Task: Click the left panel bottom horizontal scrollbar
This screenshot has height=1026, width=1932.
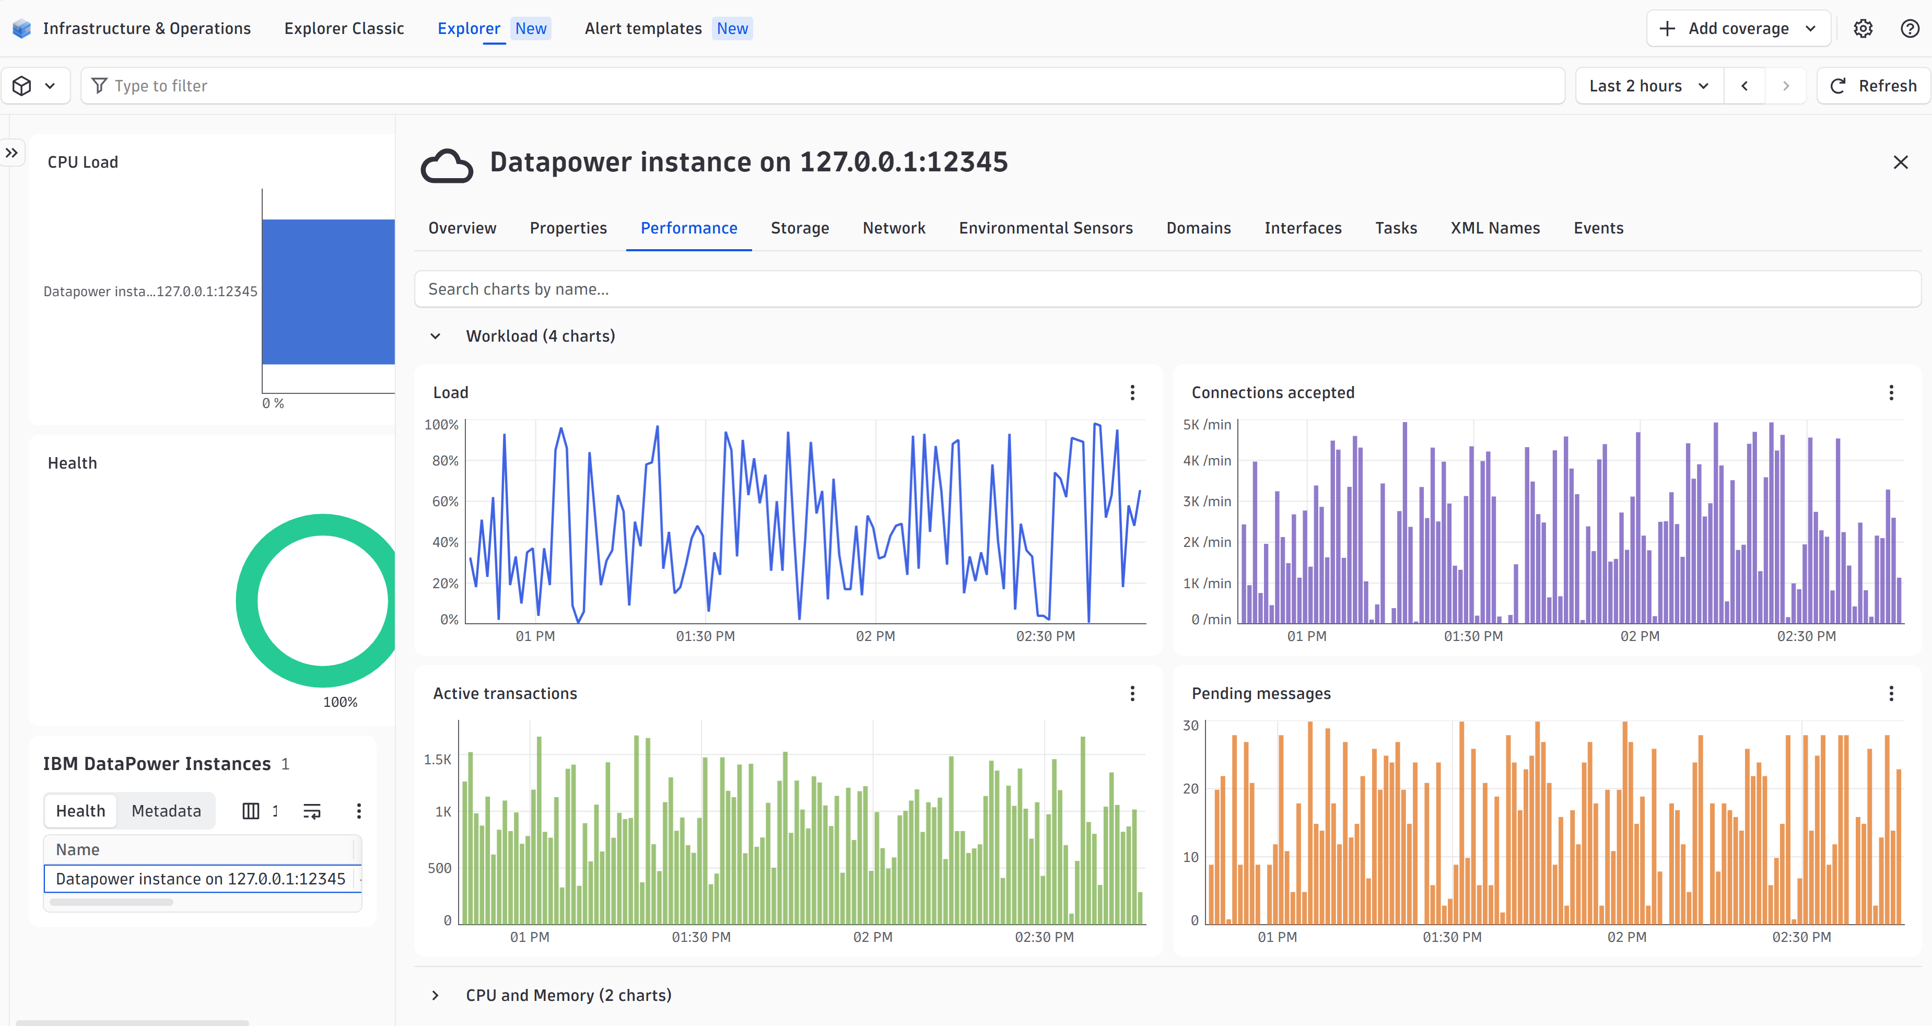Action: click(x=133, y=1022)
